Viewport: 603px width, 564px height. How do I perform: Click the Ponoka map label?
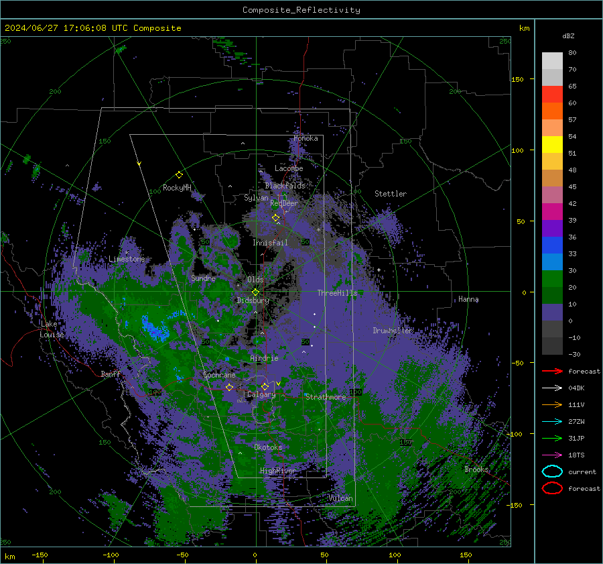click(x=306, y=138)
